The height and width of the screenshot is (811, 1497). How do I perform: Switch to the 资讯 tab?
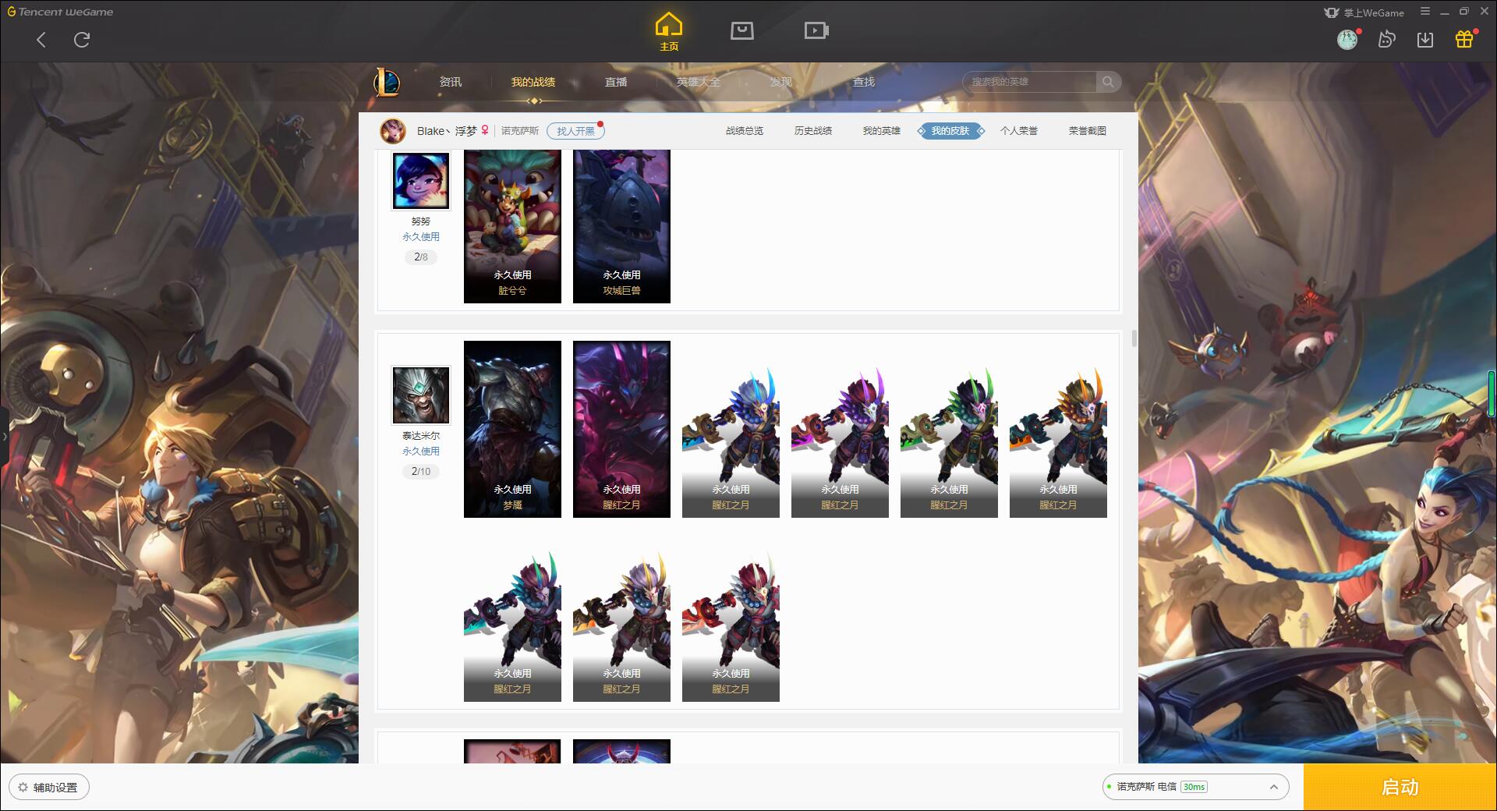click(x=450, y=82)
